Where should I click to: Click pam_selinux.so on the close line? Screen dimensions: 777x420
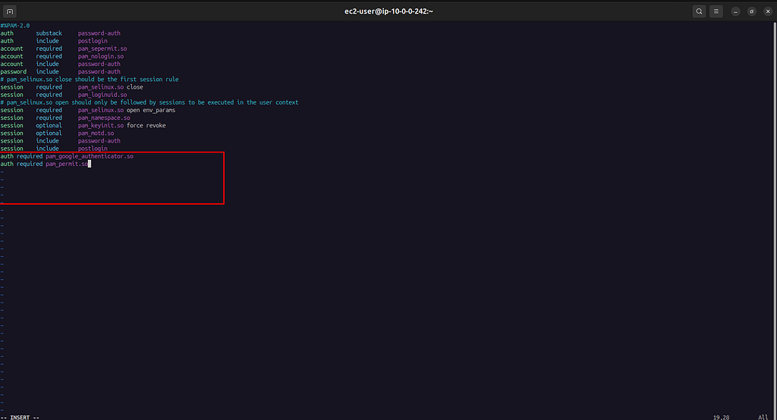coord(101,87)
